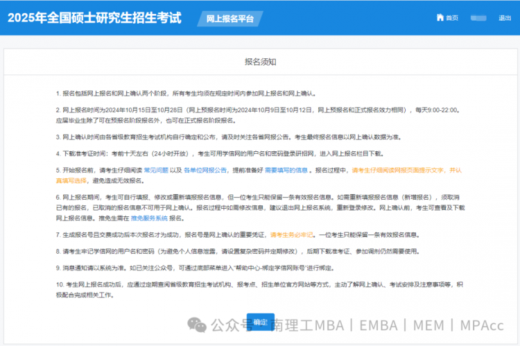Image resolution: width=520 pixels, height=346 pixels.
Task: Click item 9 text about 消息通知请以系统为准
Action: pos(196,268)
